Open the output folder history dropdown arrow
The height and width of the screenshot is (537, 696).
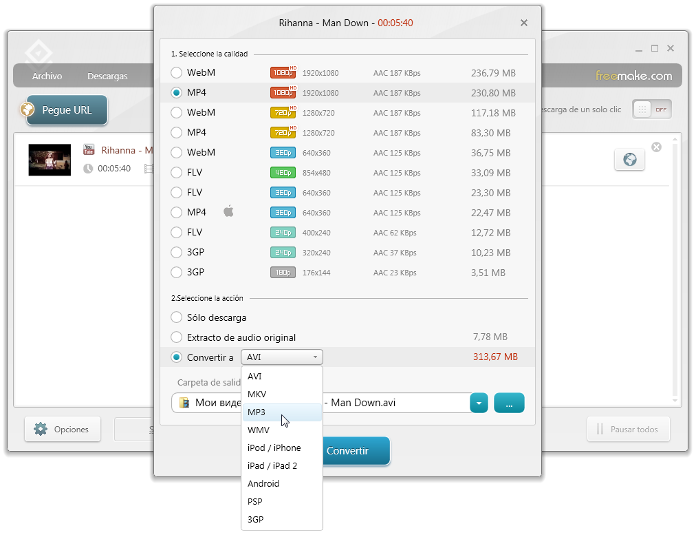point(479,403)
